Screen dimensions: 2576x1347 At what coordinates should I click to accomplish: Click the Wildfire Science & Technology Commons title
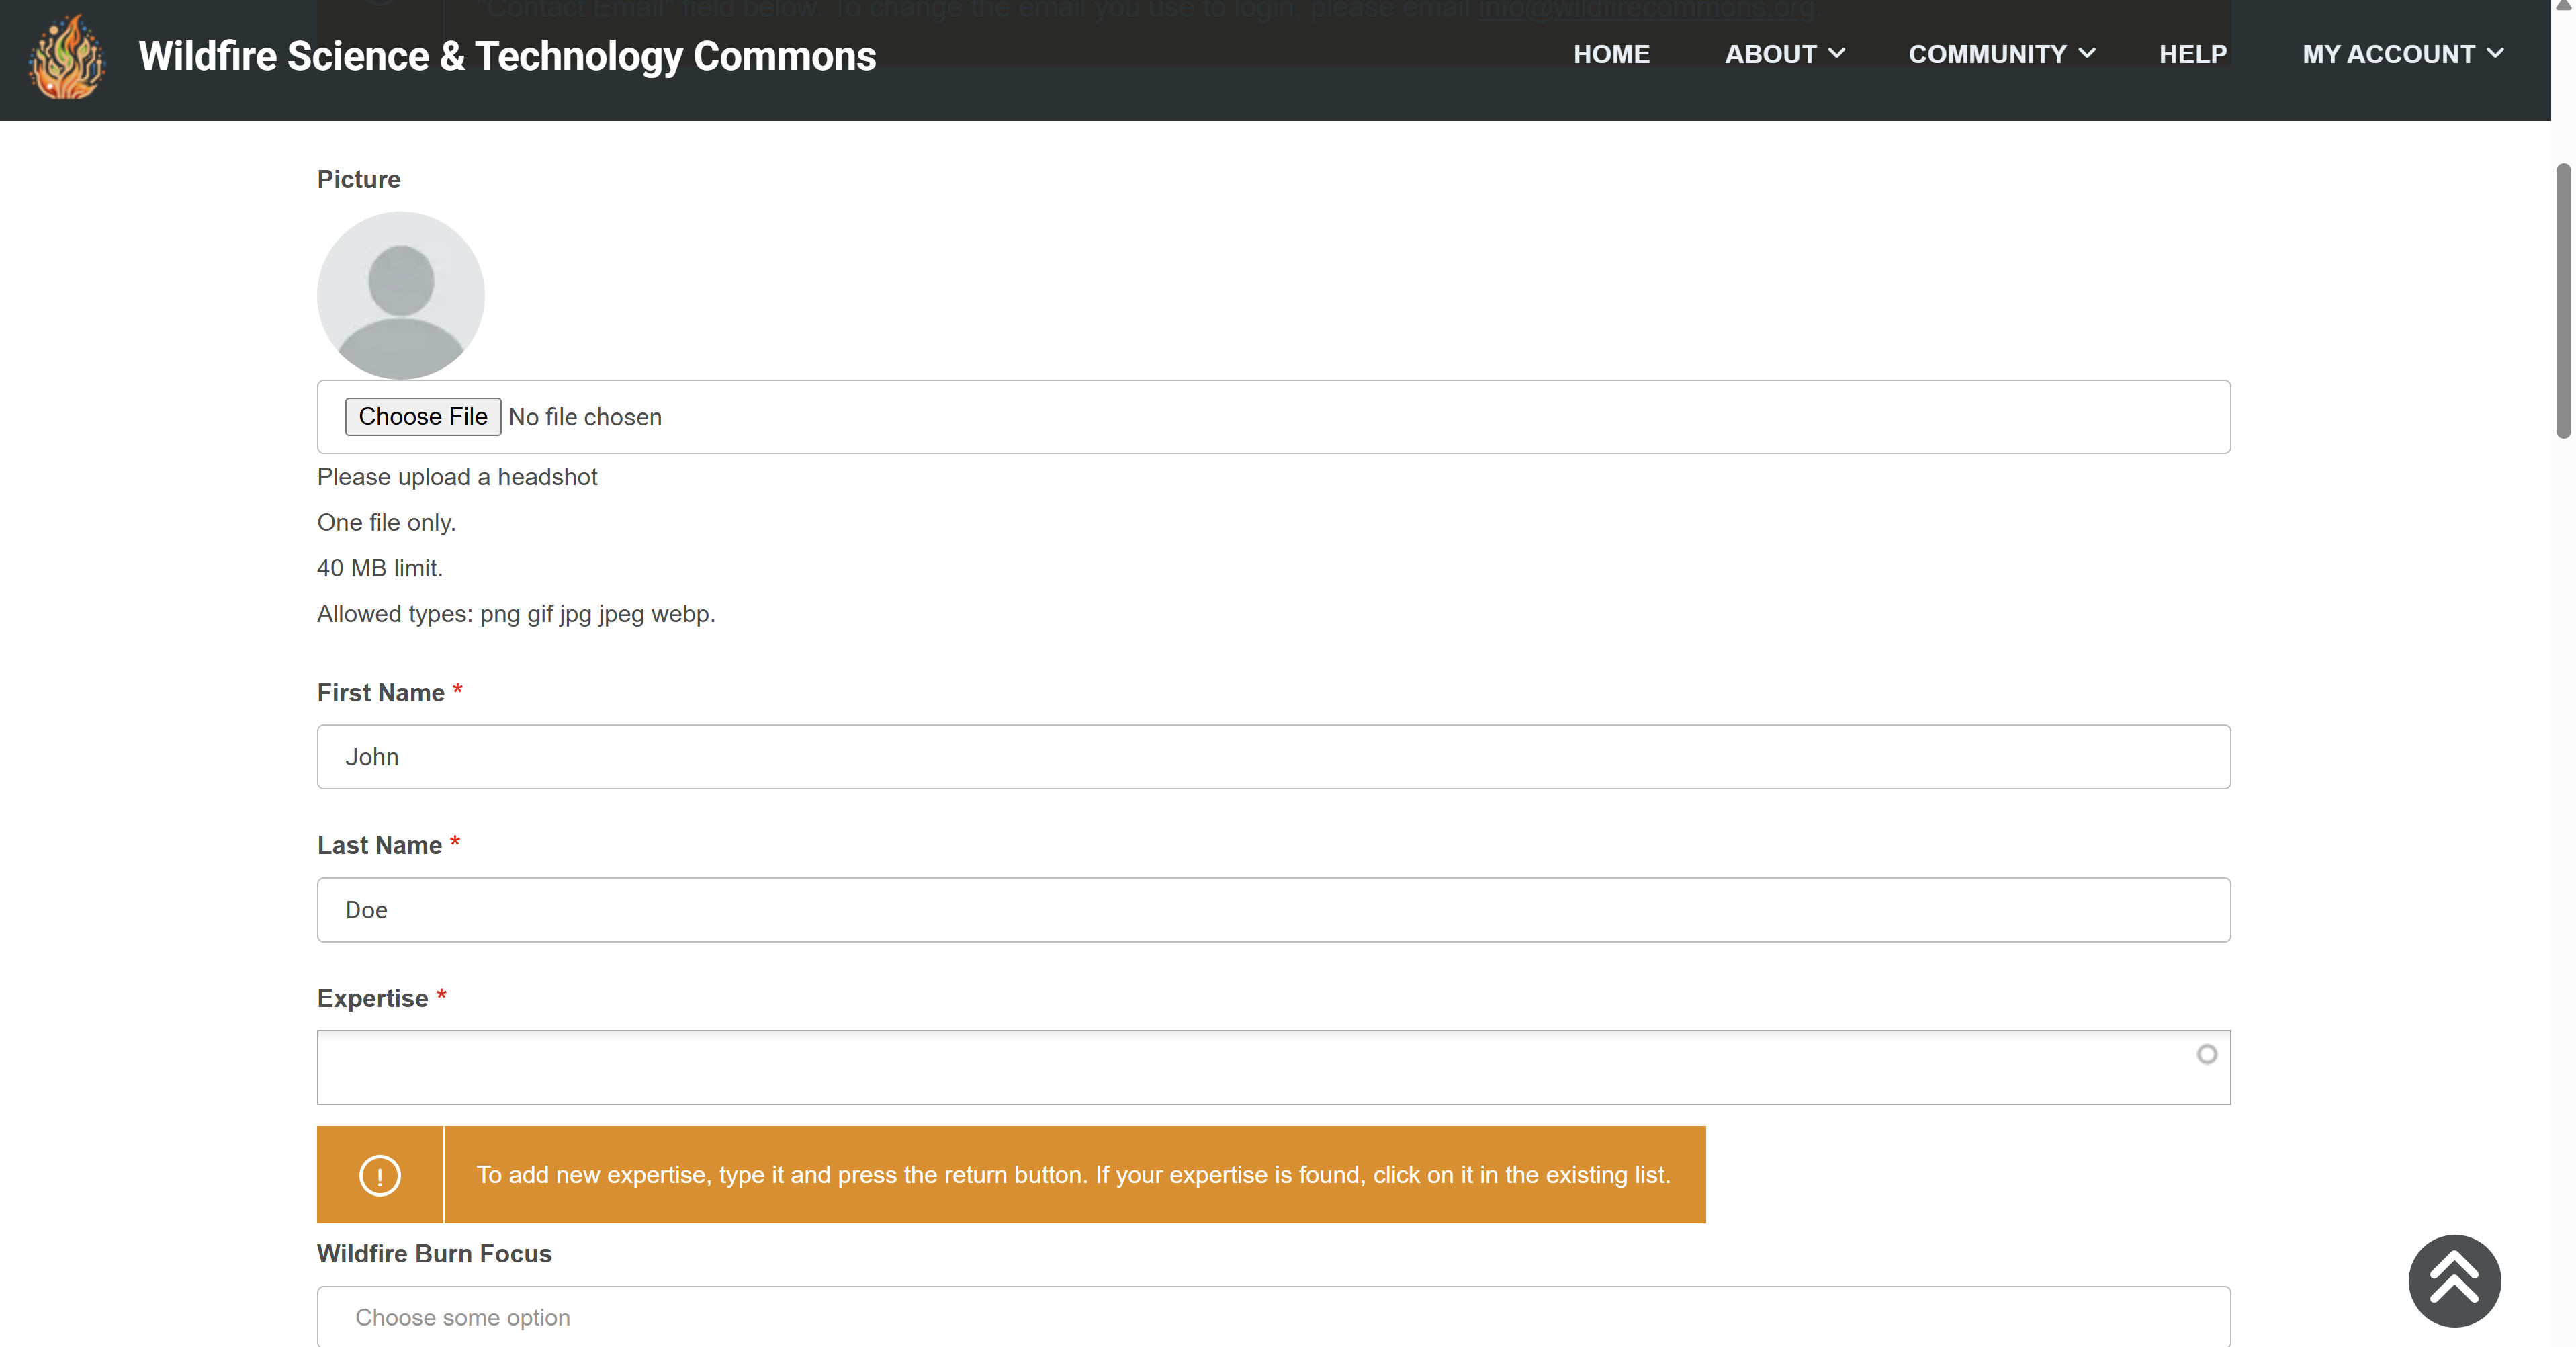coord(507,56)
